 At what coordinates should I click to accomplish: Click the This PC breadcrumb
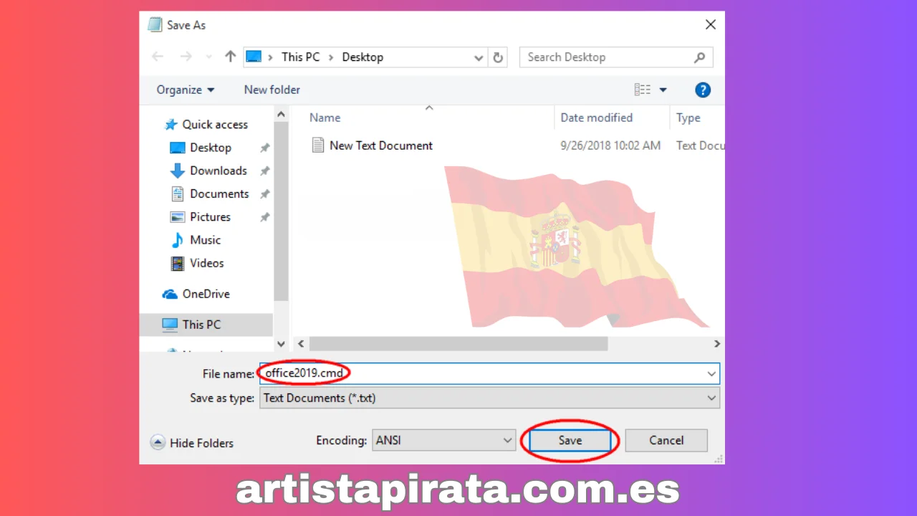pos(300,57)
